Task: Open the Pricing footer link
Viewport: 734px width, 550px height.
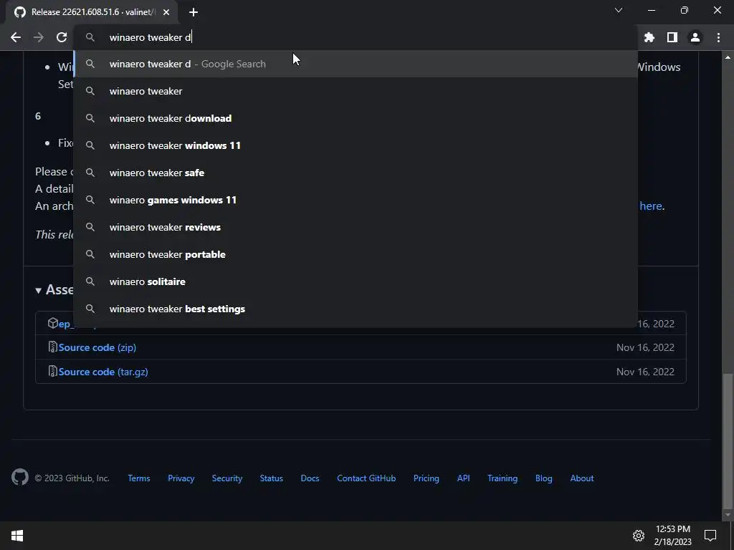Action: tap(426, 478)
